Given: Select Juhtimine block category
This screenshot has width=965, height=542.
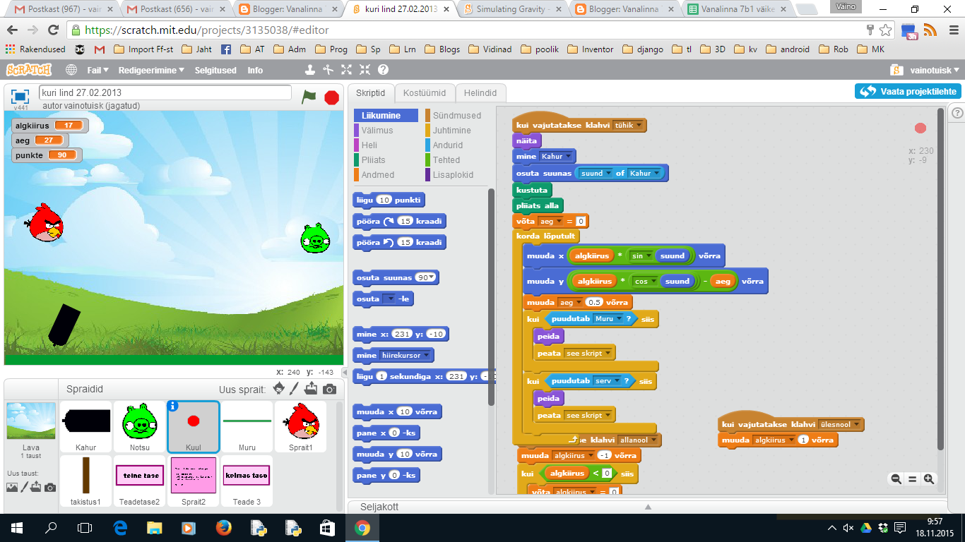Looking at the screenshot, I should [456, 131].
